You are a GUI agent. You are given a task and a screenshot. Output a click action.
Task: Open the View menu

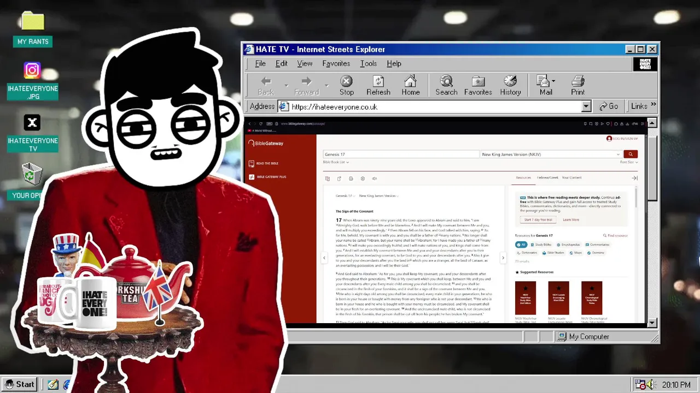[305, 64]
